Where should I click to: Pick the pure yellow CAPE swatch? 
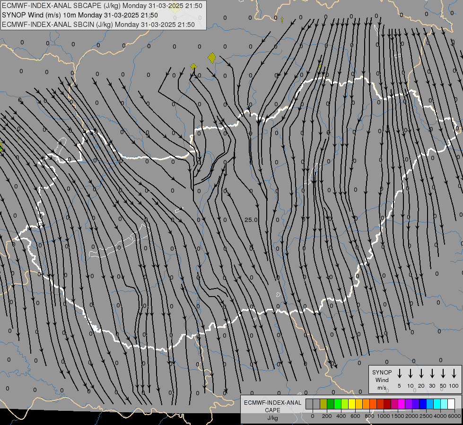point(352,404)
